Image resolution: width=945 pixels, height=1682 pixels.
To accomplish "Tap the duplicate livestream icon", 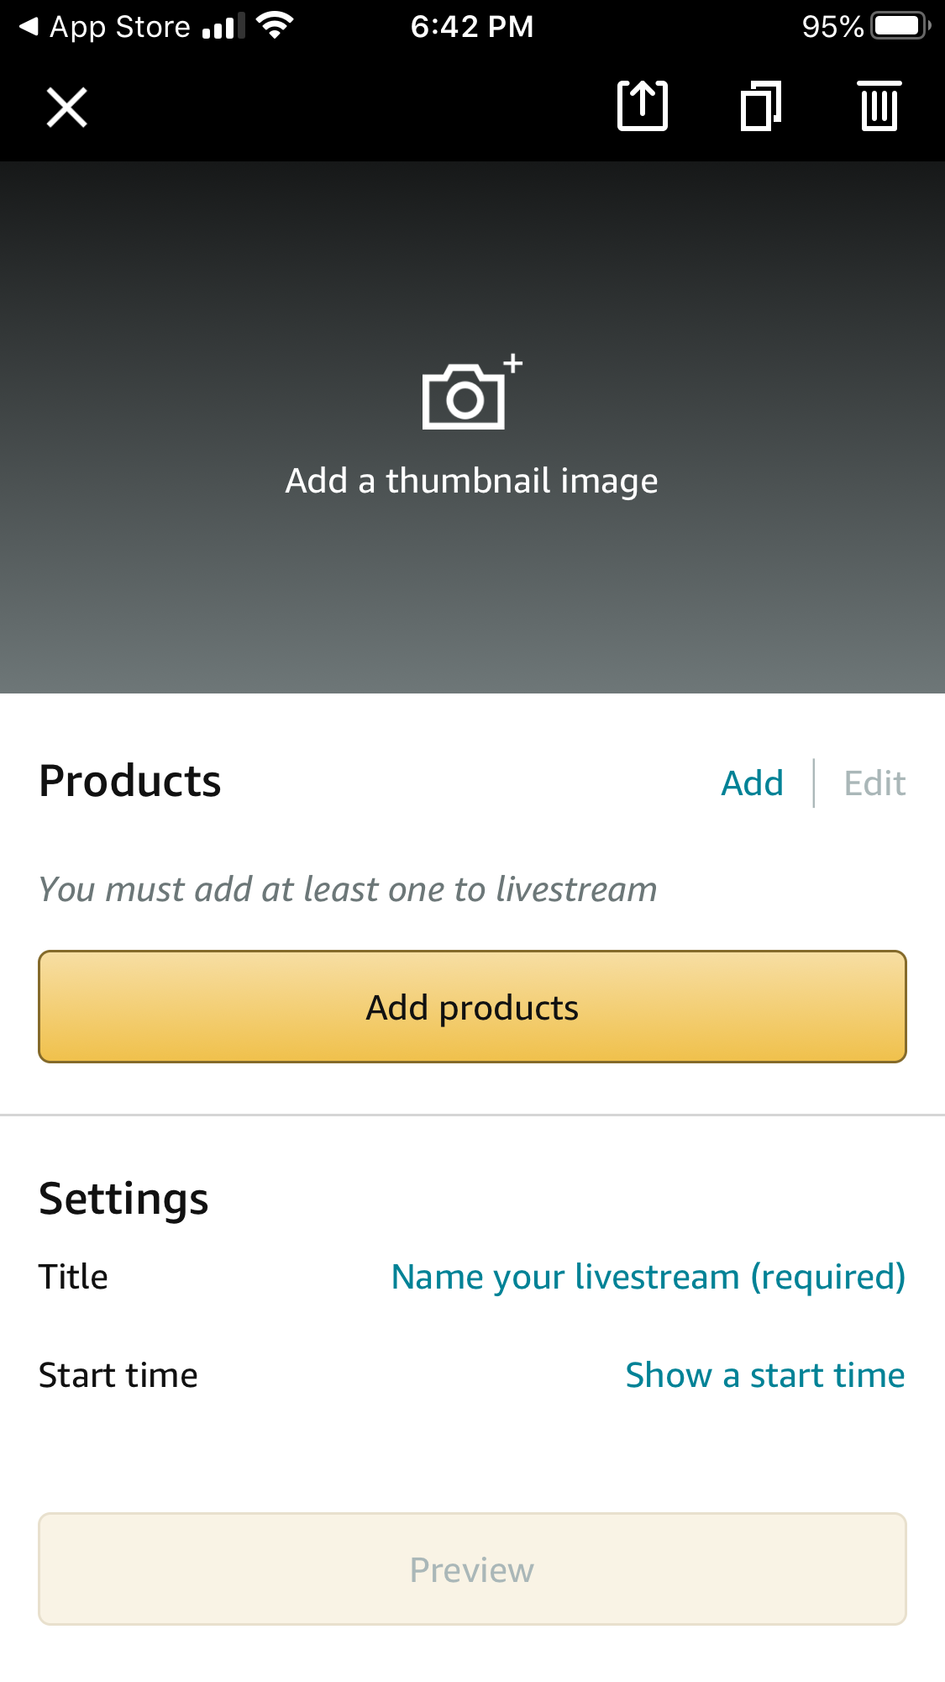I will pyautogui.click(x=761, y=106).
